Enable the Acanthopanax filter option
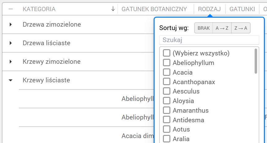Viewport: 267px width, 143px height. coord(167,82)
